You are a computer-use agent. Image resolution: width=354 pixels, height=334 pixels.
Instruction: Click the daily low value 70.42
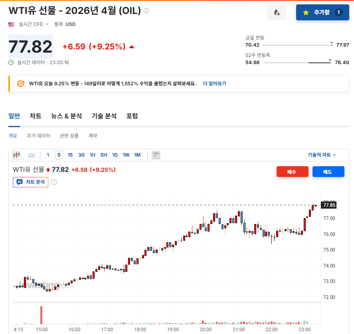pos(252,45)
